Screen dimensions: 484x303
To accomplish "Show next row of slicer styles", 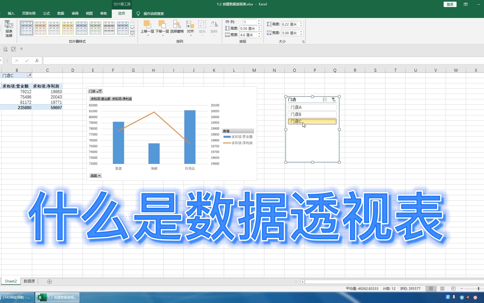I will coord(132,28).
